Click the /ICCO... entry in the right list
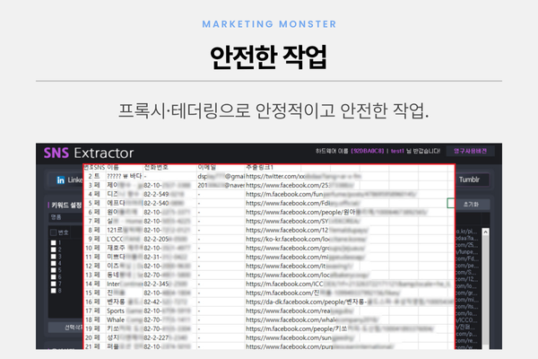538x359 pixels. click(466, 320)
